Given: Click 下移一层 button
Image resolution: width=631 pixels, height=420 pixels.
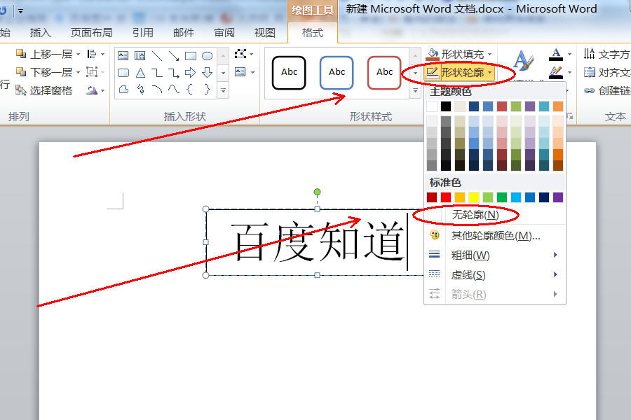Looking at the screenshot, I should tap(44, 72).
